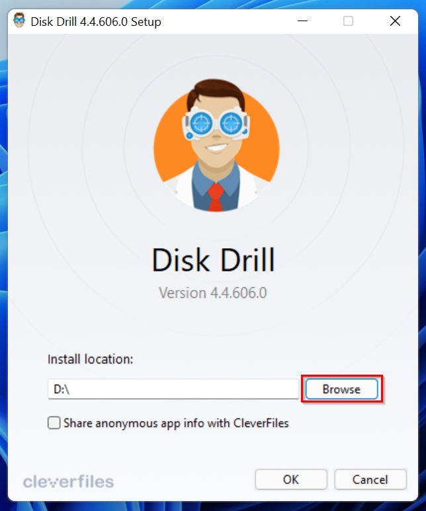Screen dimensions: 426x511
Task: Close the Disk Drill Setup window
Action: coord(395,21)
